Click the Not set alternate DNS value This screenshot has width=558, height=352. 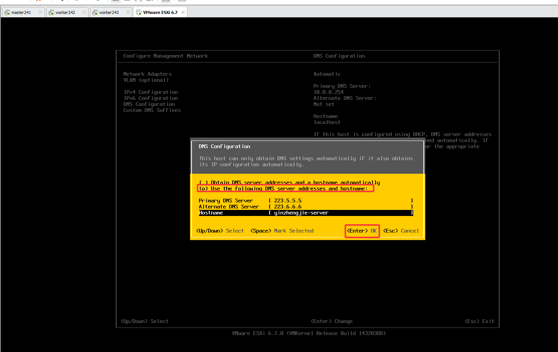click(324, 104)
